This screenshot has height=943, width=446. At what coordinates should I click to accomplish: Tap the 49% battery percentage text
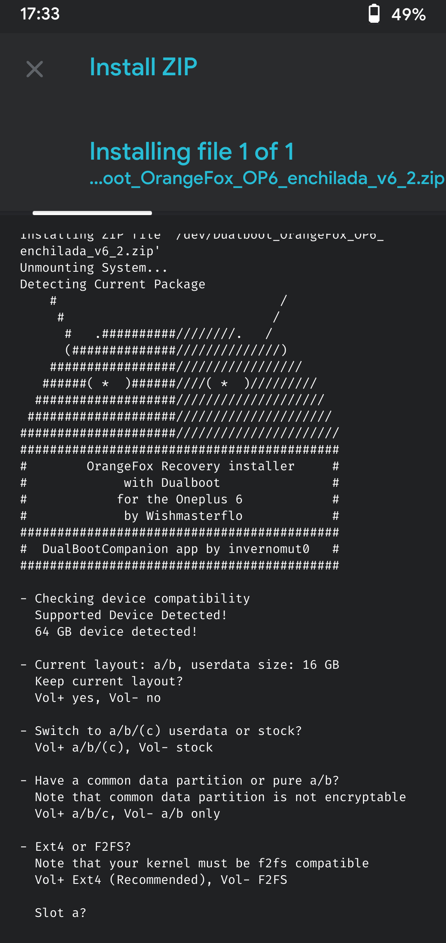[x=408, y=15]
